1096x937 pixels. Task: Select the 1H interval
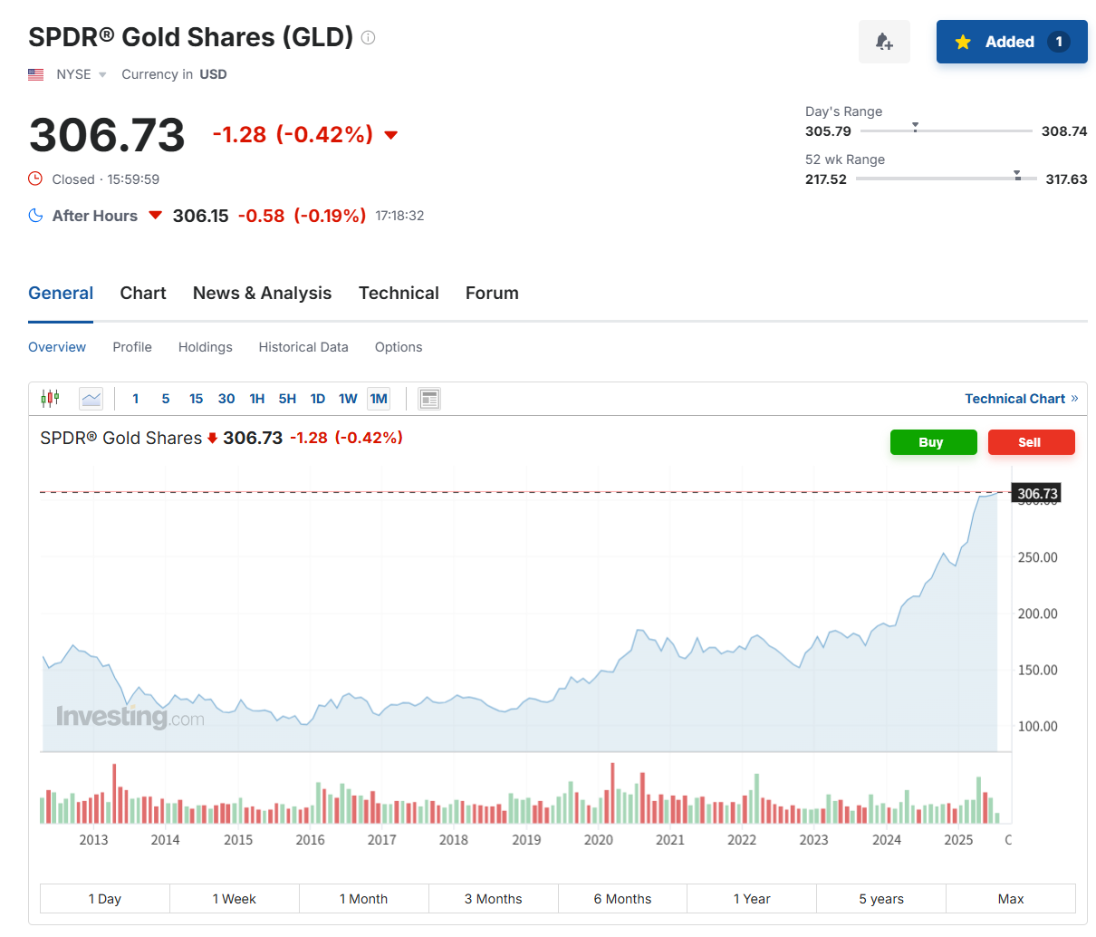[x=257, y=399]
